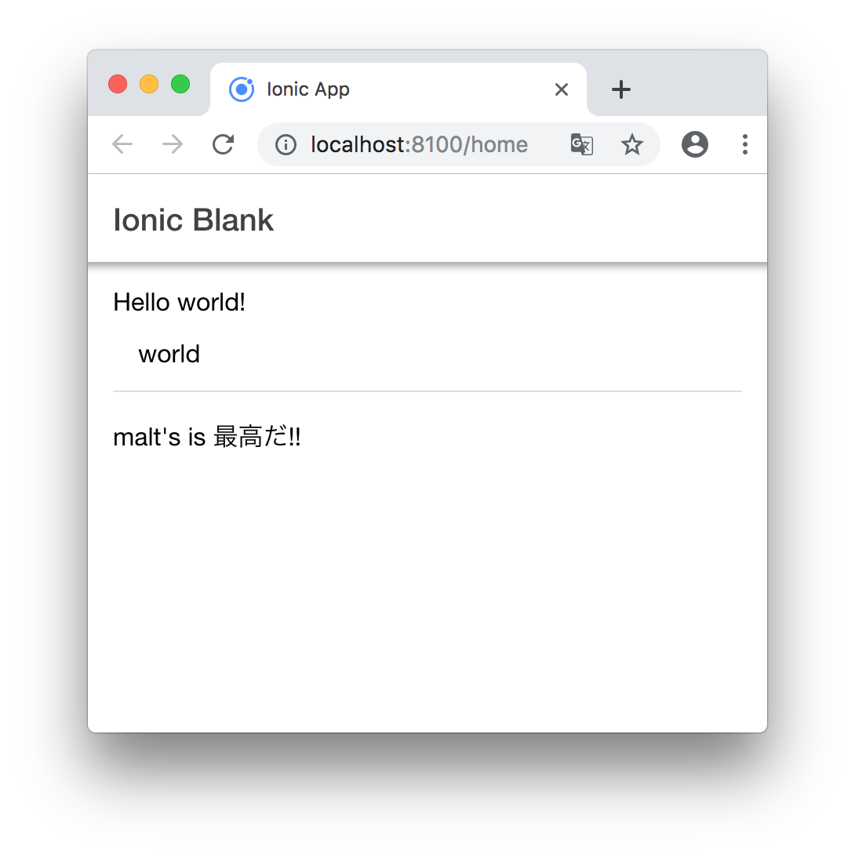Click the browser back arrow
The image size is (855, 858).
click(122, 144)
